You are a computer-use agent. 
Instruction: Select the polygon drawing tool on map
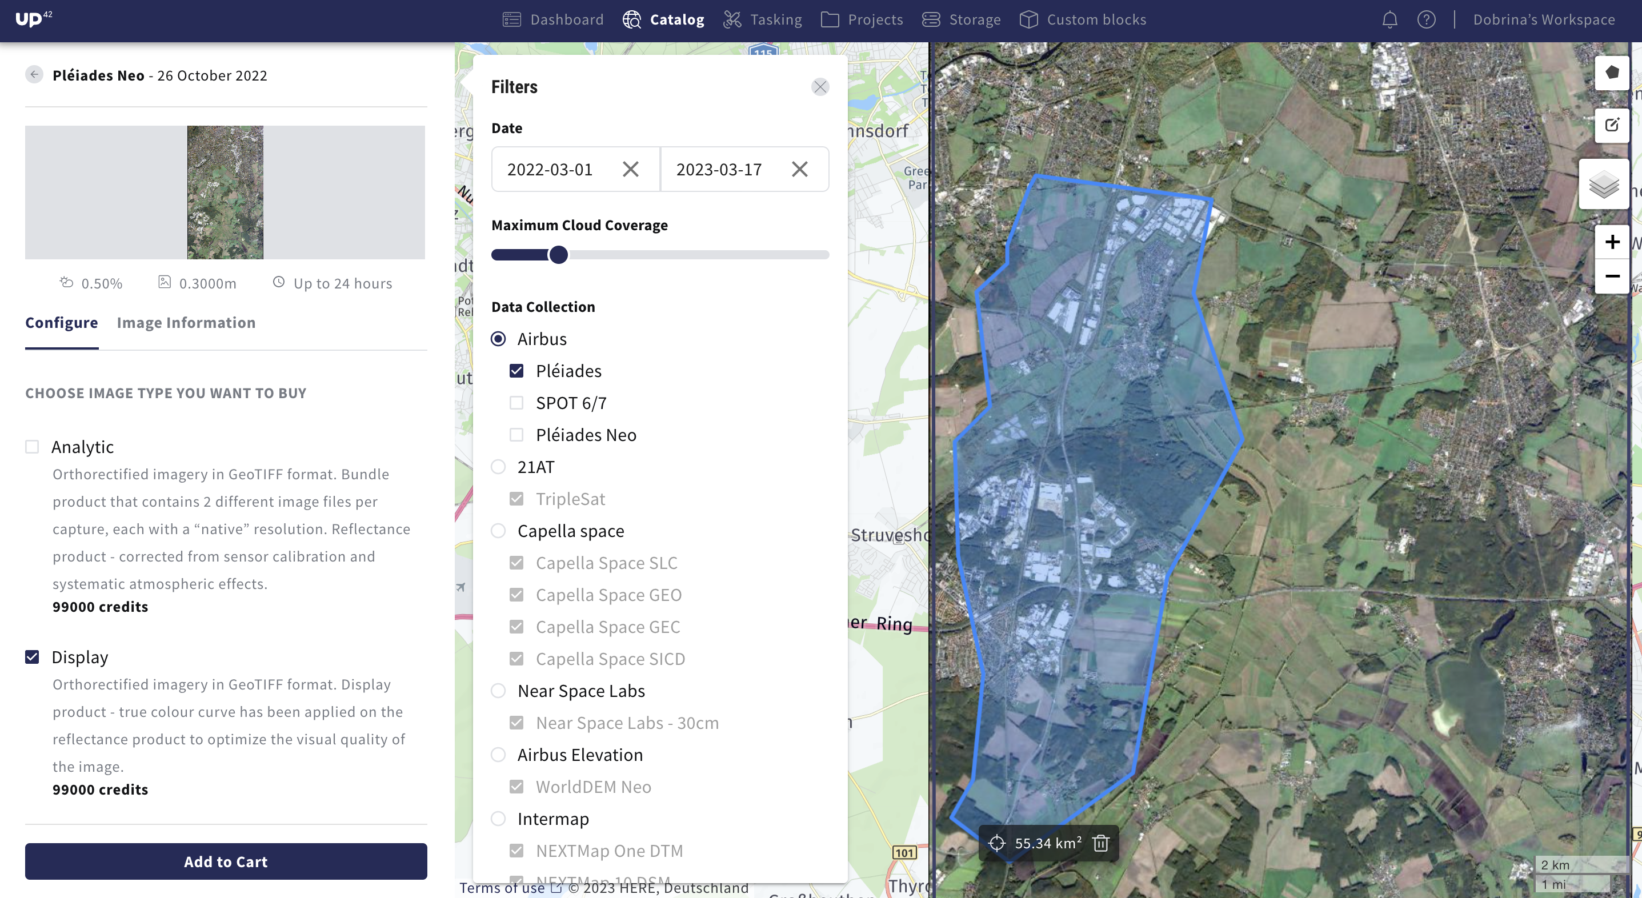(x=1612, y=73)
